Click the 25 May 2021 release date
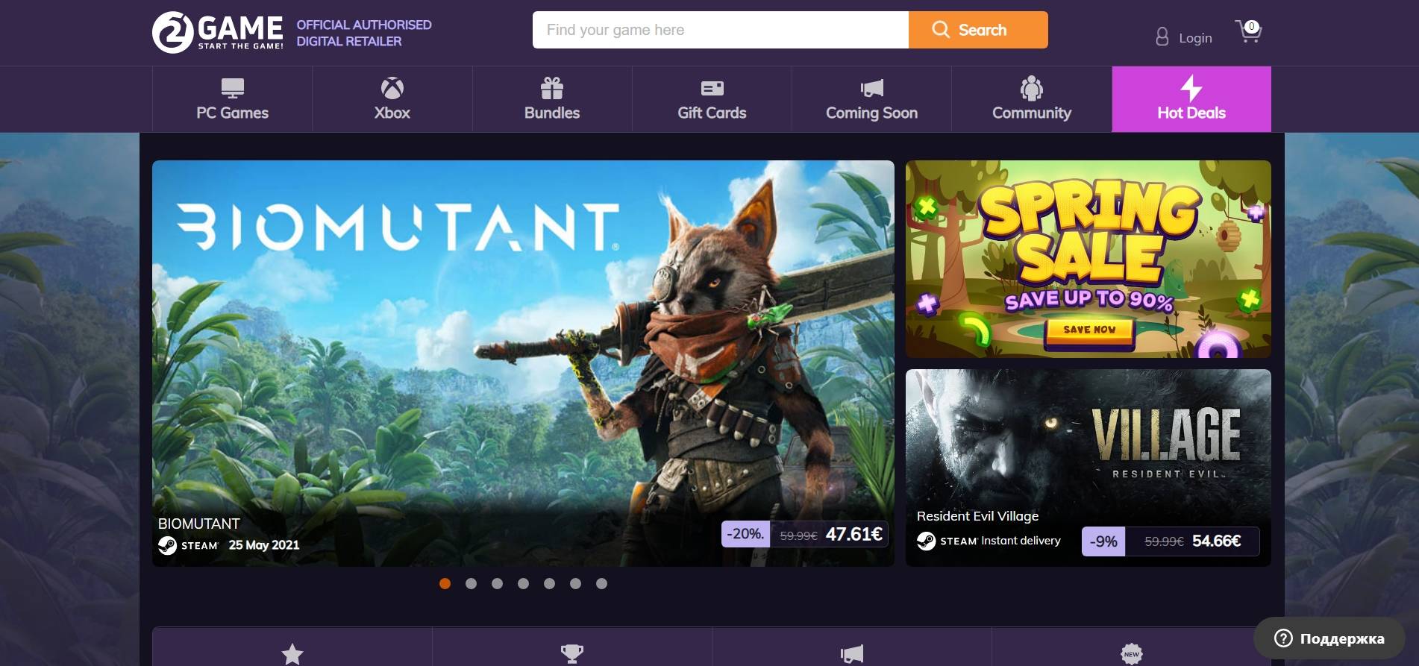 click(x=264, y=545)
